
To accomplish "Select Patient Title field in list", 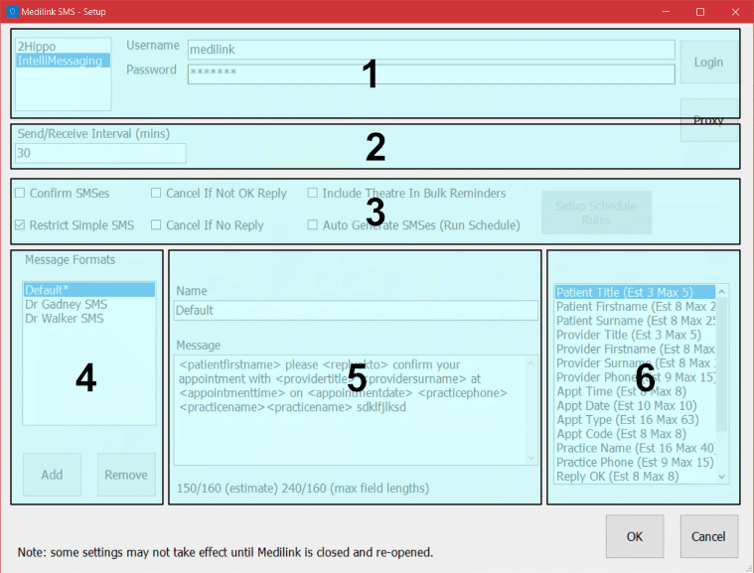I will tap(635, 292).
